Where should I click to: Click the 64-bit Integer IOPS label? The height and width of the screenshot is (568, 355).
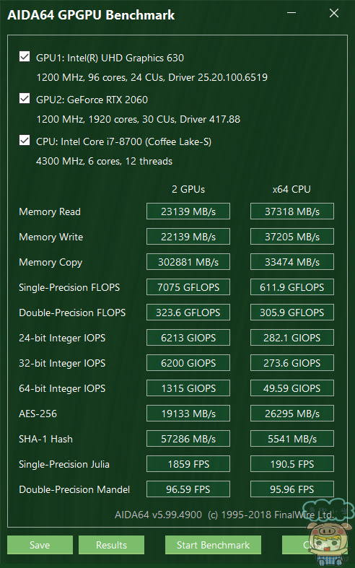62,389
